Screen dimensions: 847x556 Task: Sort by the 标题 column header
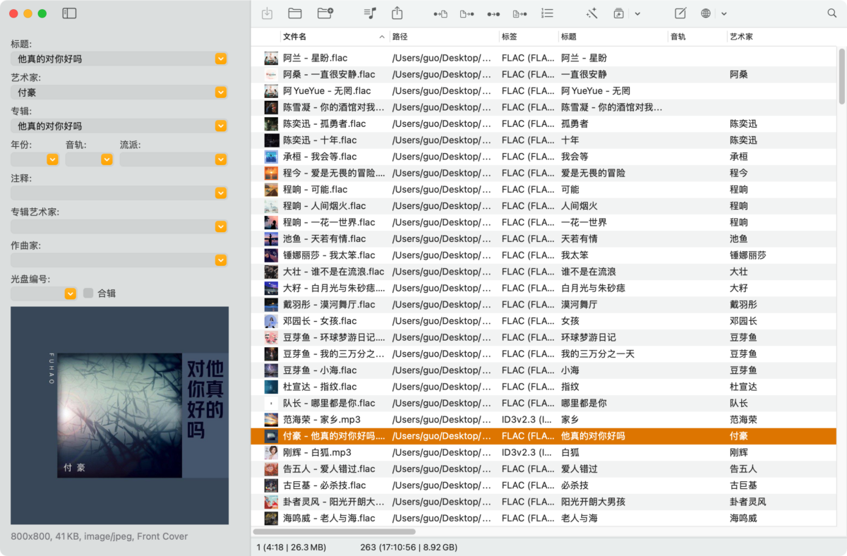click(x=613, y=37)
